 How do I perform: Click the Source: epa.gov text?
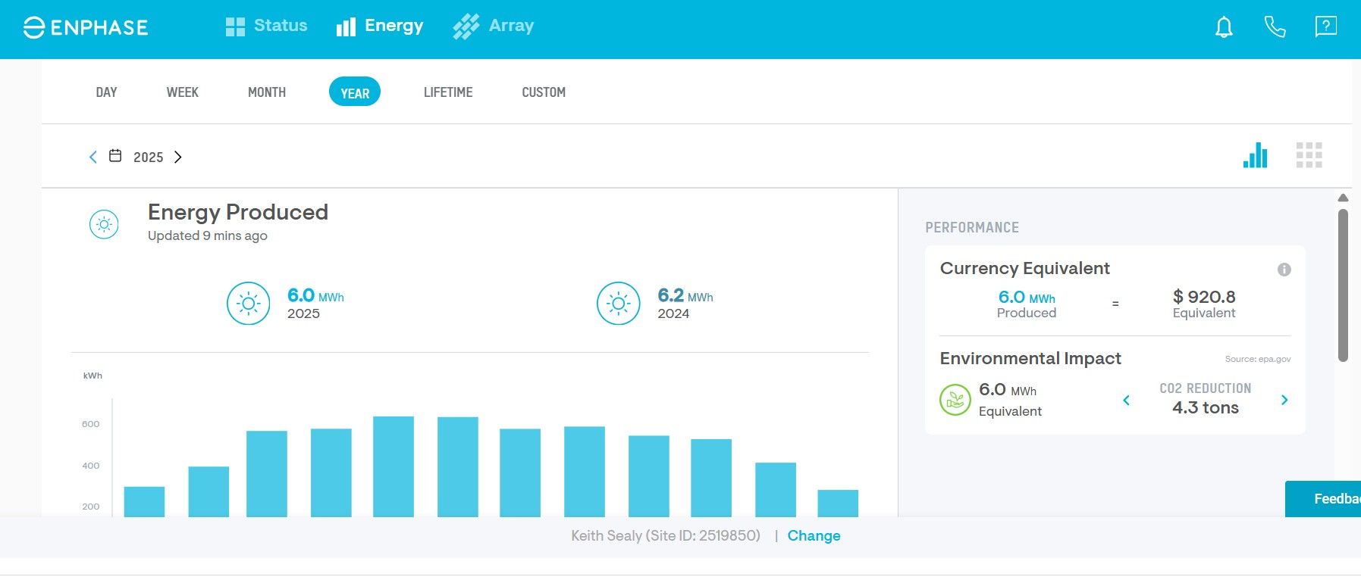[x=1258, y=359]
